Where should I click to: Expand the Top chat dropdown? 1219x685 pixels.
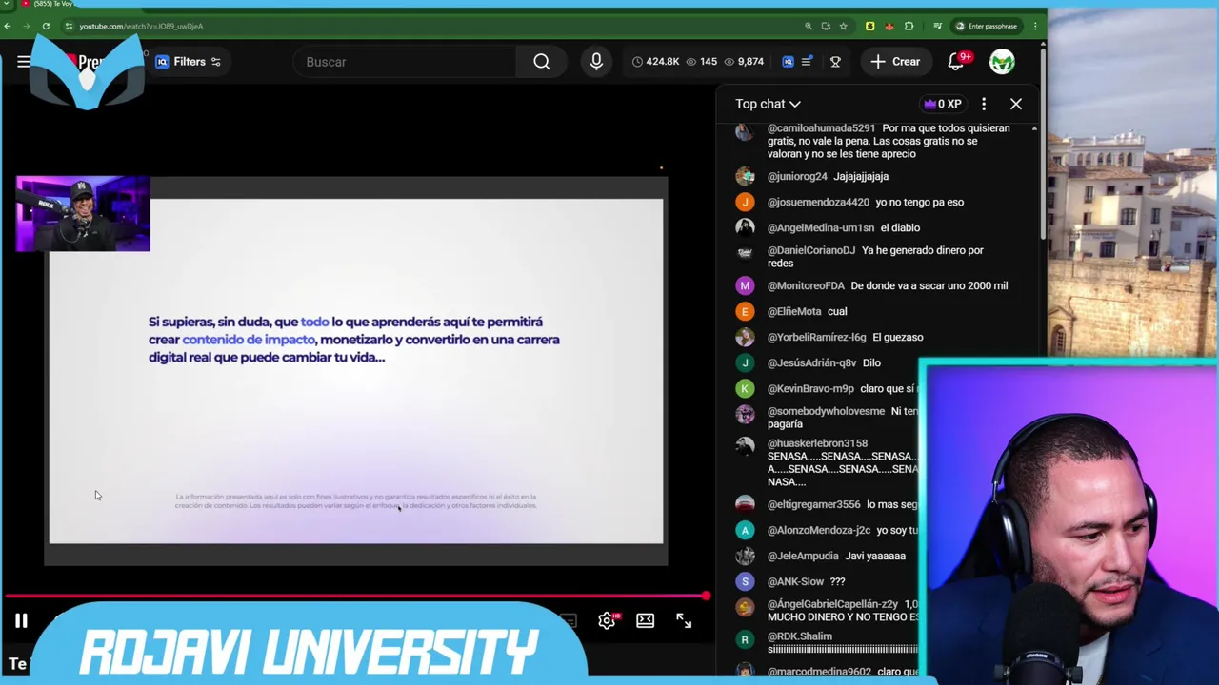pos(768,104)
